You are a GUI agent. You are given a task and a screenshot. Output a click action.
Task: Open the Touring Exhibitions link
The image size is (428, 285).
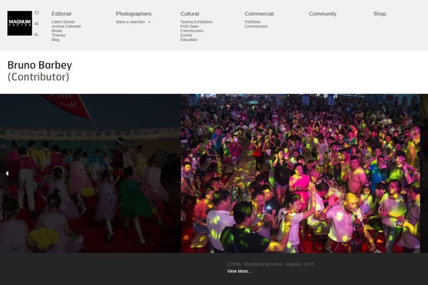pyautogui.click(x=196, y=22)
